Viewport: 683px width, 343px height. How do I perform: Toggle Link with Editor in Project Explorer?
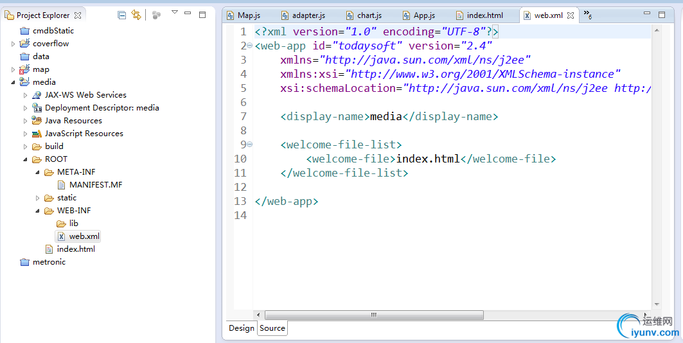pos(136,15)
